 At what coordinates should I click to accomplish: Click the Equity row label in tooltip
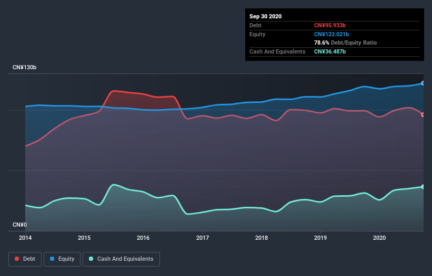(x=257, y=34)
